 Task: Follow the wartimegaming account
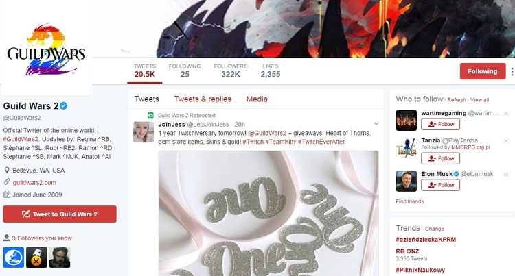click(x=440, y=124)
